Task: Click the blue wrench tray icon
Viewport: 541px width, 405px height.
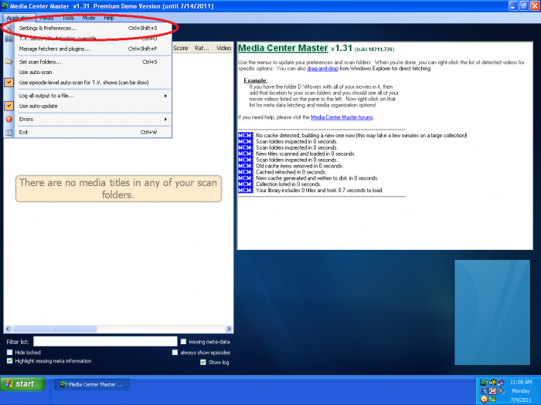Action: point(484,390)
